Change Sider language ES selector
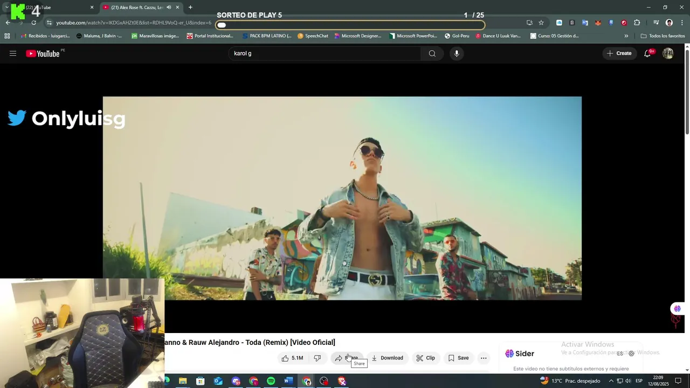The width and height of the screenshot is (690, 388). (x=620, y=354)
